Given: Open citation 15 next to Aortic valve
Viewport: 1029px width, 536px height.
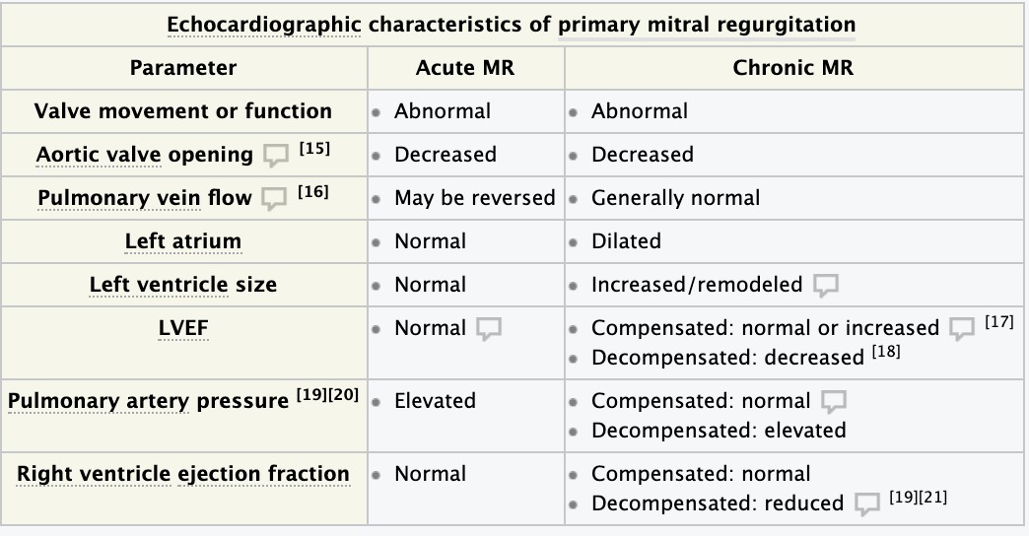Looking at the screenshot, I should (x=315, y=149).
